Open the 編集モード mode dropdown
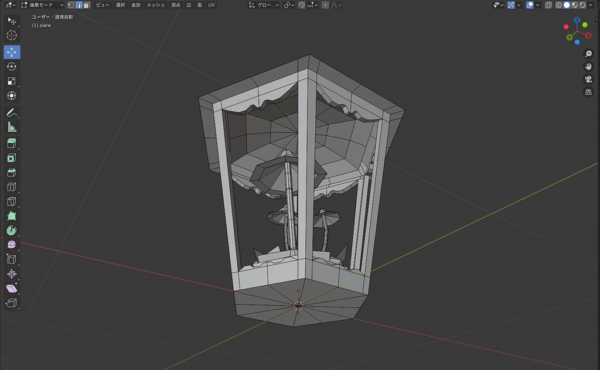600x370 pixels. point(42,5)
